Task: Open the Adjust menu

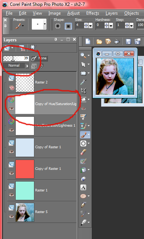Action: [73, 13]
